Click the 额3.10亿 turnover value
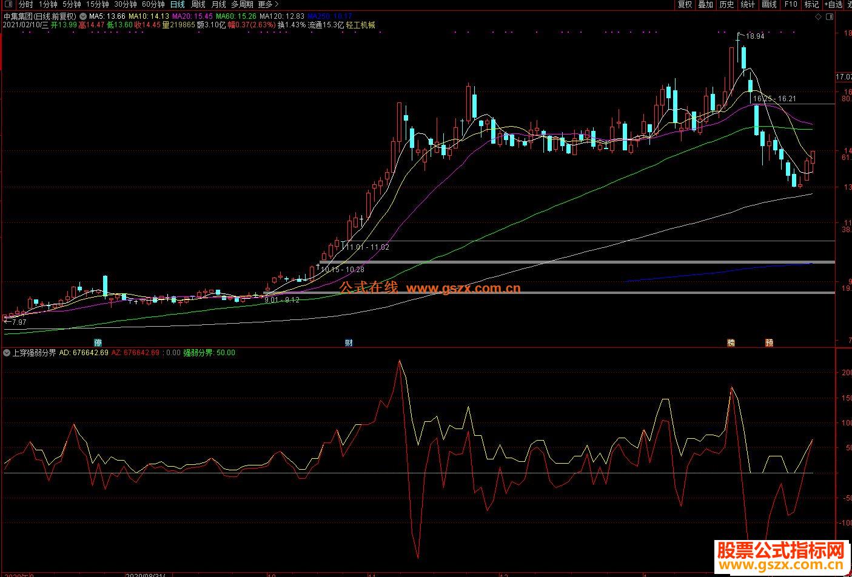This screenshot has width=852, height=577. click(211, 25)
